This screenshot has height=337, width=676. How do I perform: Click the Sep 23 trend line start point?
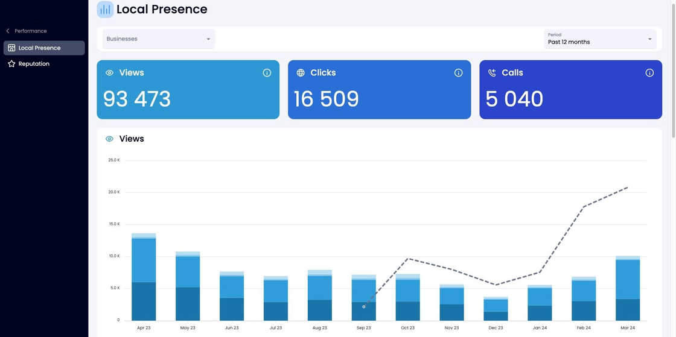coord(364,307)
